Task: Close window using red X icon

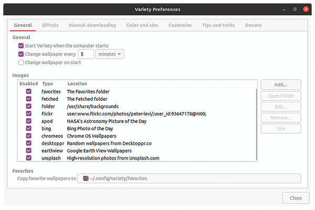Action: [x=306, y=9]
